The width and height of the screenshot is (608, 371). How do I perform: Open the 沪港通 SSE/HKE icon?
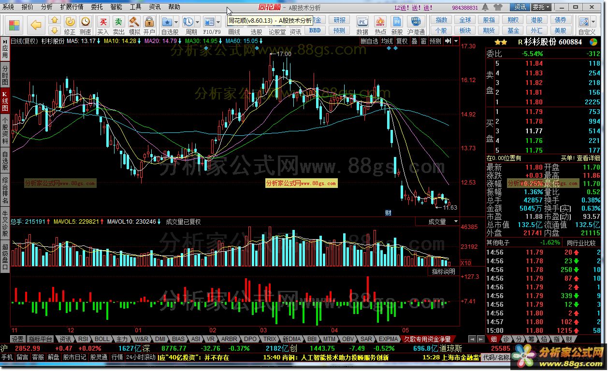pyautogui.click(x=416, y=22)
